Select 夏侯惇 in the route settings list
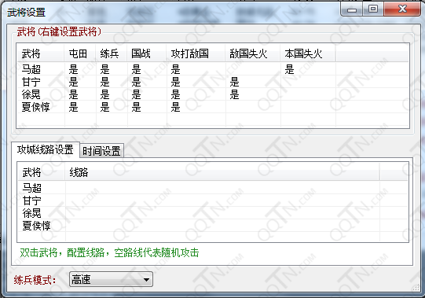425x298 pixels. coord(36,226)
